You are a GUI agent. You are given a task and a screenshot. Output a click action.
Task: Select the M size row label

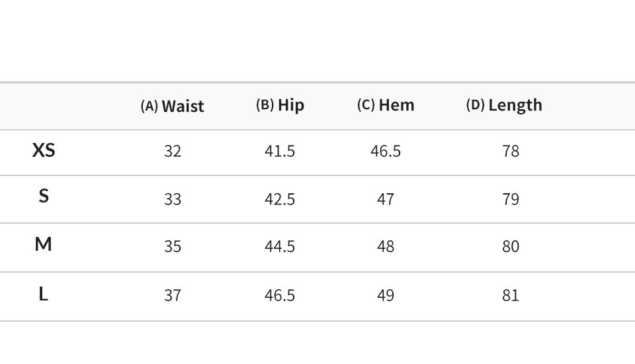(x=44, y=244)
